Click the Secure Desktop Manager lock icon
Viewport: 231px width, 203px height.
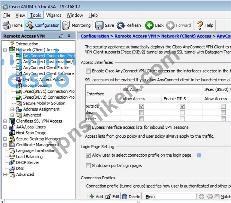(12, 139)
